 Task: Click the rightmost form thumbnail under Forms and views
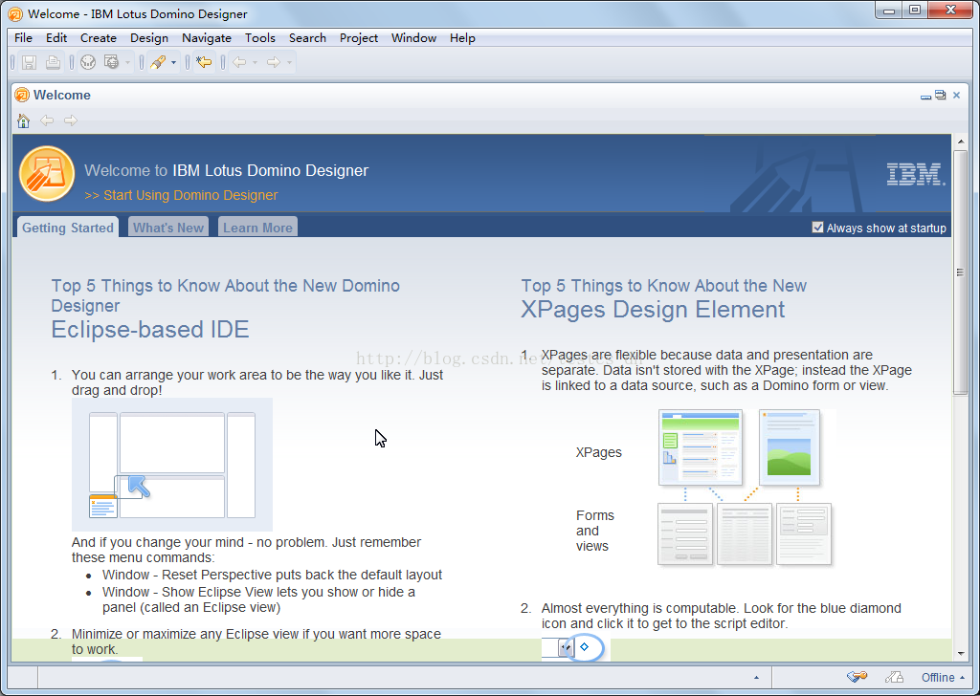[x=804, y=533]
